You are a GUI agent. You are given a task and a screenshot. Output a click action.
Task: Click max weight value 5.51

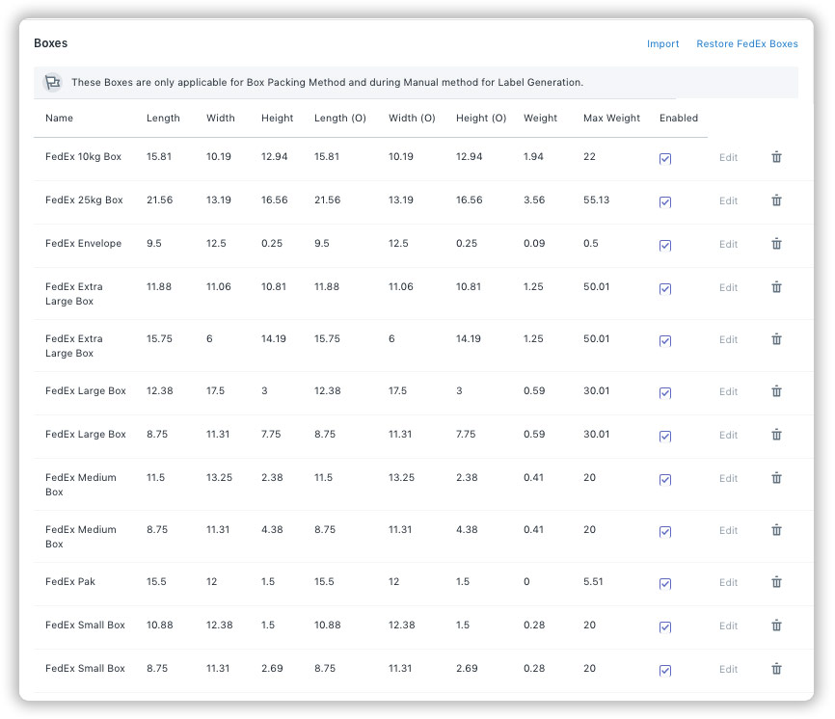click(x=593, y=582)
